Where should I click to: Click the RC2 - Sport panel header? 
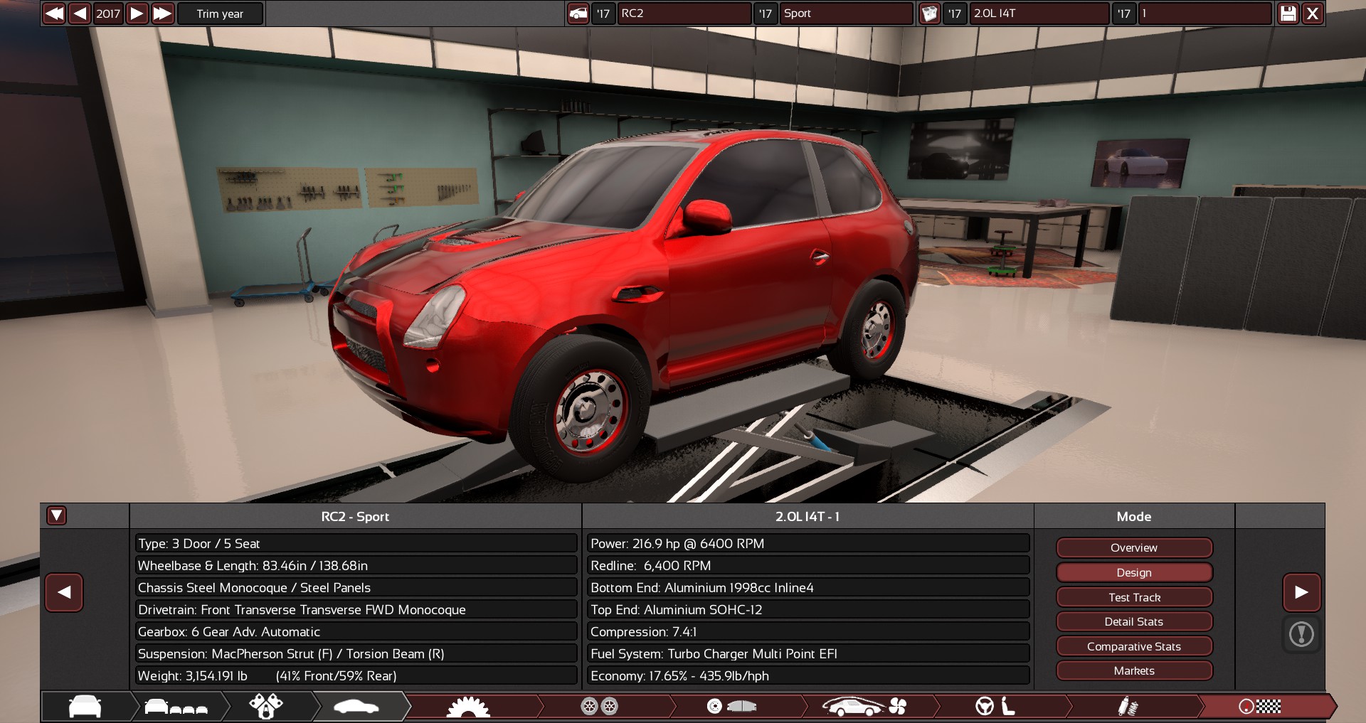[x=355, y=516]
